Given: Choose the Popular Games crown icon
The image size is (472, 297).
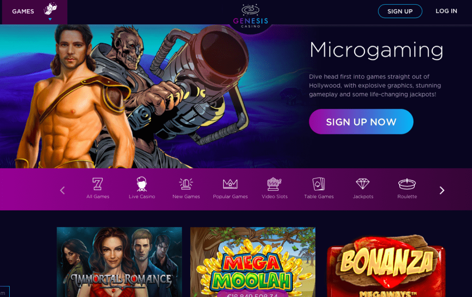Looking at the screenshot, I should click(x=230, y=184).
